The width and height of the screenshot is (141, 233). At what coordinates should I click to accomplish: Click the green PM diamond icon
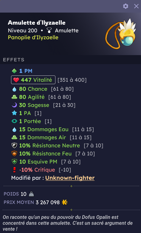pyautogui.click(x=14, y=71)
